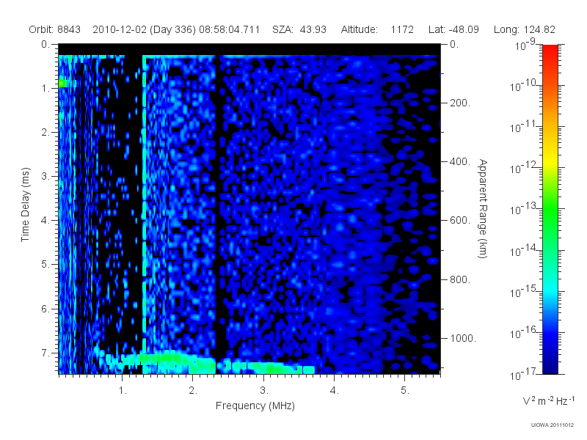This screenshot has width=587, height=440.
Task: Click the ionogram spectrogram plot area
Action: (249, 209)
